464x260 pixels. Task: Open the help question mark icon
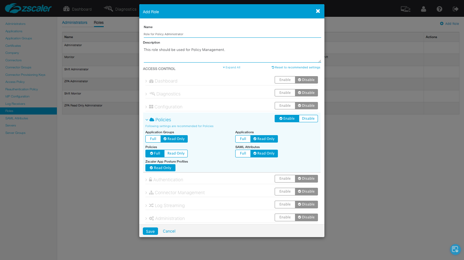439,9
